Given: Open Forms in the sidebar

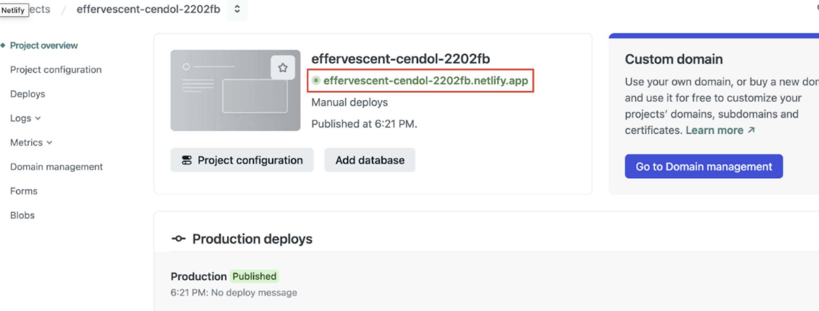Looking at the screenshot, I should pos(24,191).
